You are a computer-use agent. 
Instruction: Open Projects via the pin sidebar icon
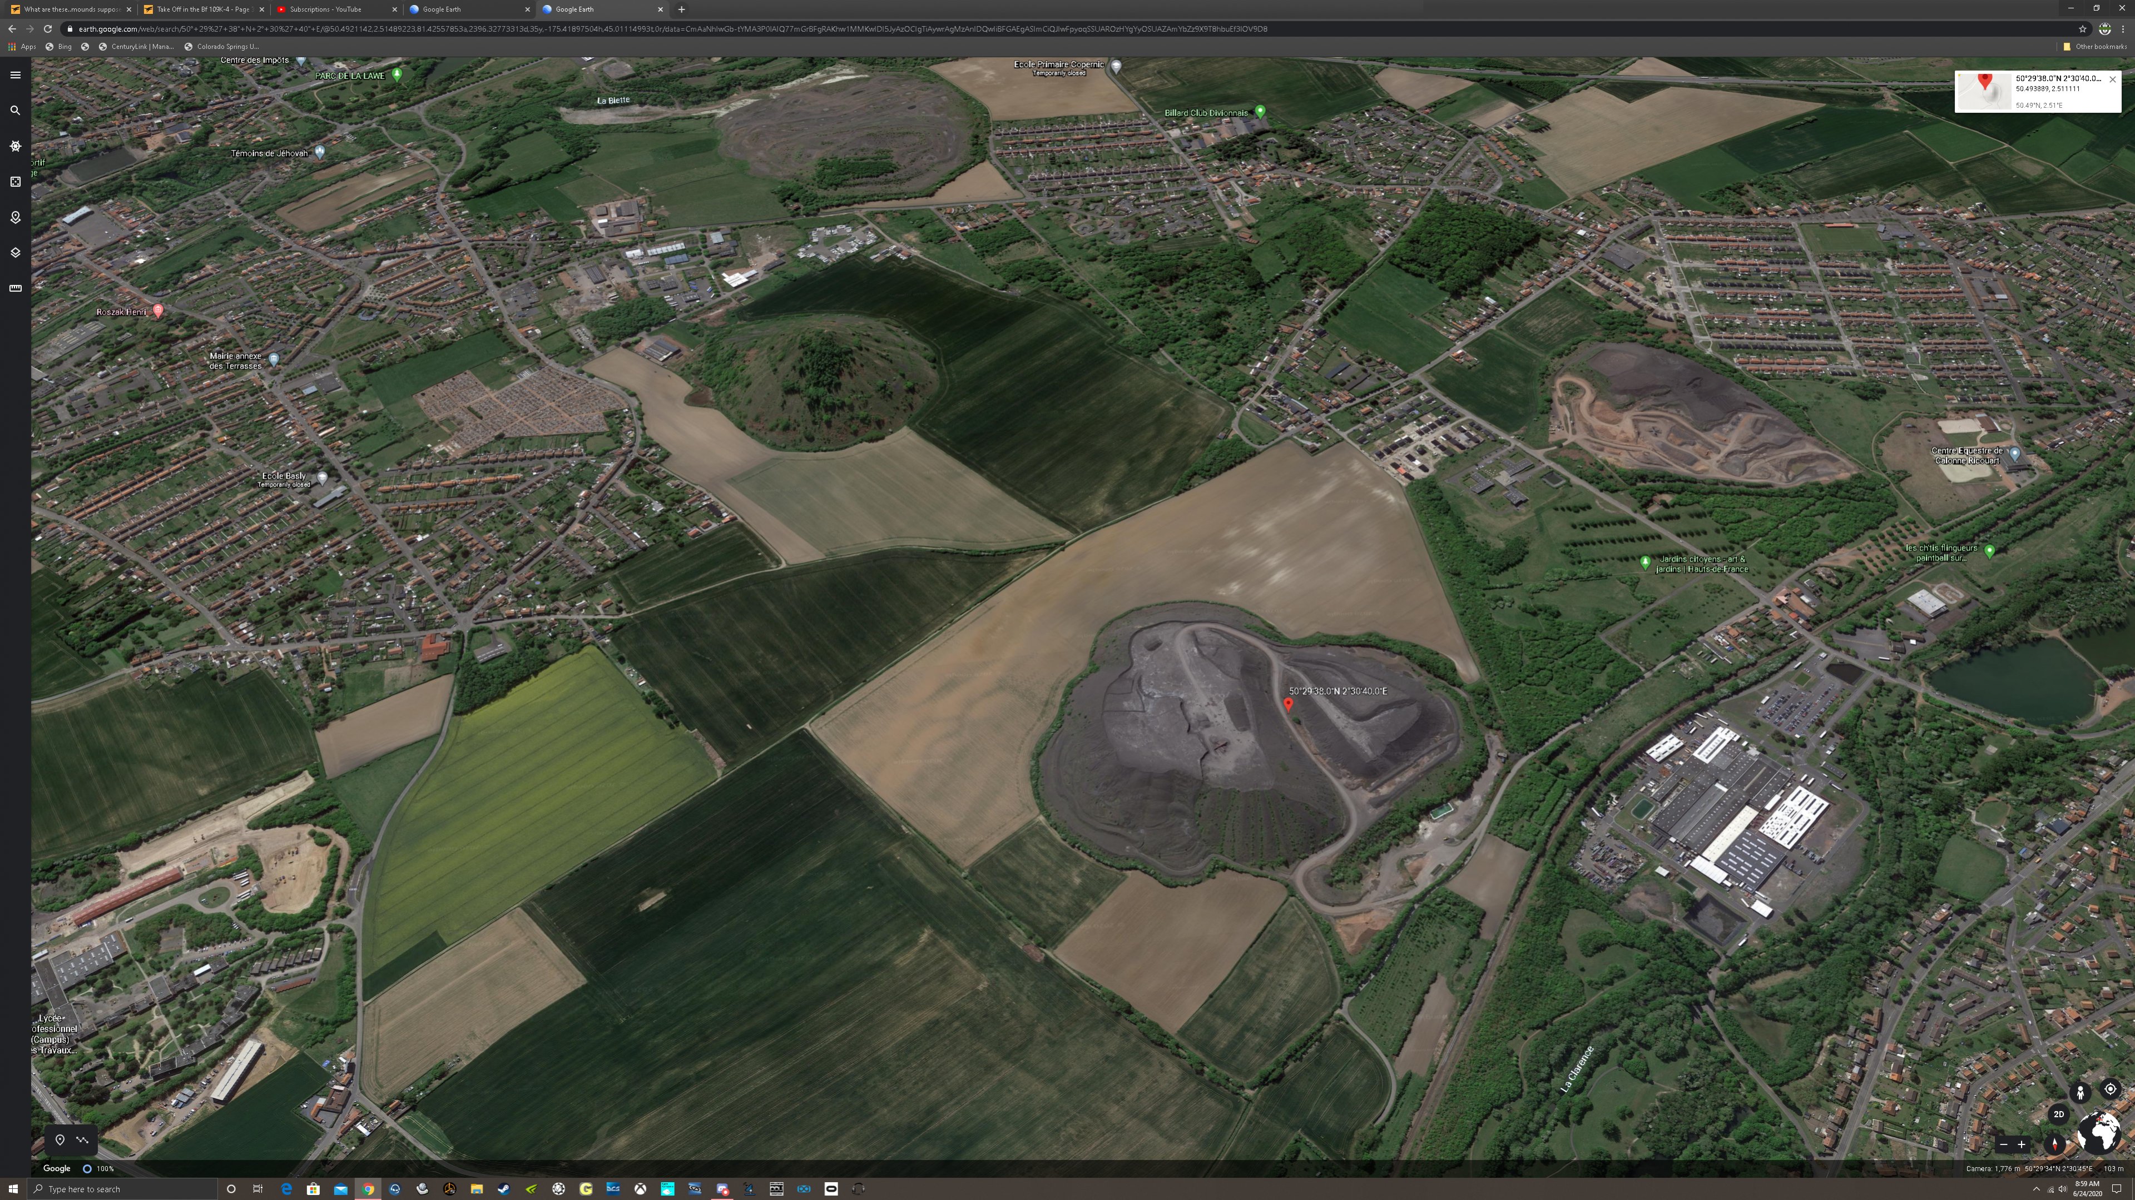coord(15,217)
